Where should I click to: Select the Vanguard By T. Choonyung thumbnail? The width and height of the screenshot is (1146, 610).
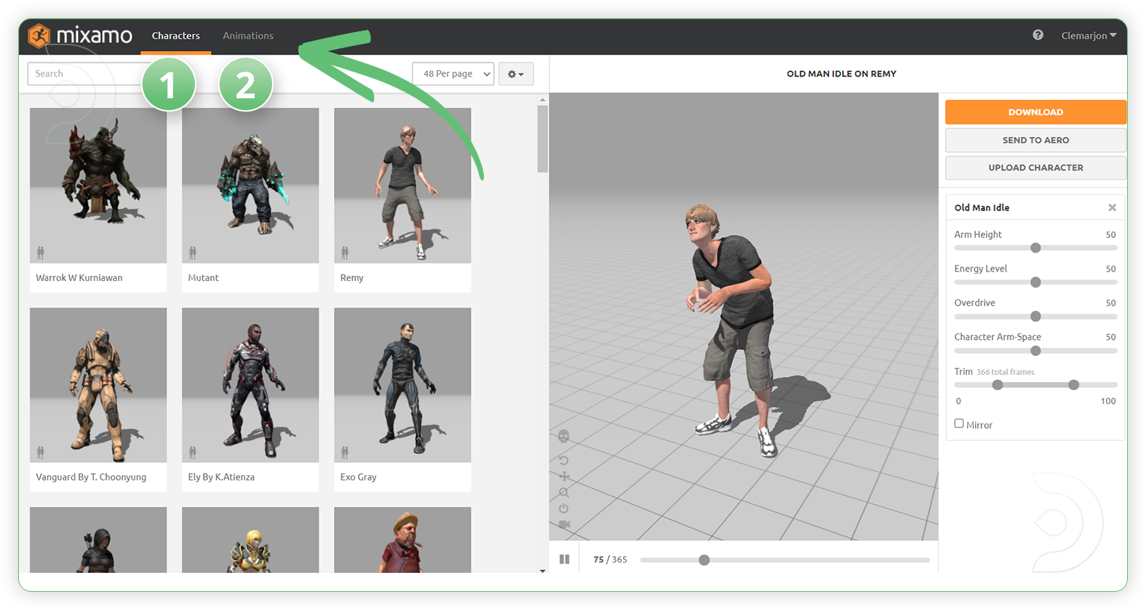(x=98, y=385)
